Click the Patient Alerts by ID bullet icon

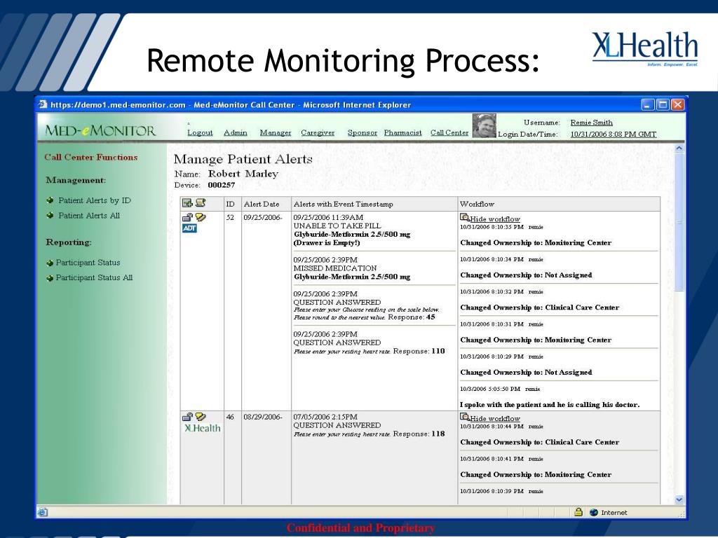click(50, 200)
